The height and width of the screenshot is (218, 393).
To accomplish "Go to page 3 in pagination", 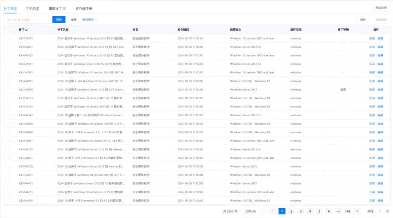I will pos(301,211).
